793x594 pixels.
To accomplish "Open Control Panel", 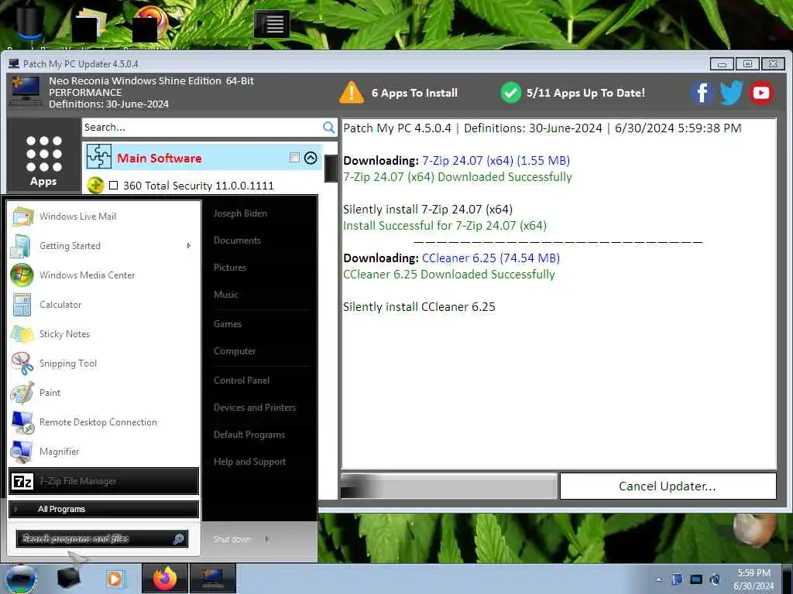I will (242, 381).
